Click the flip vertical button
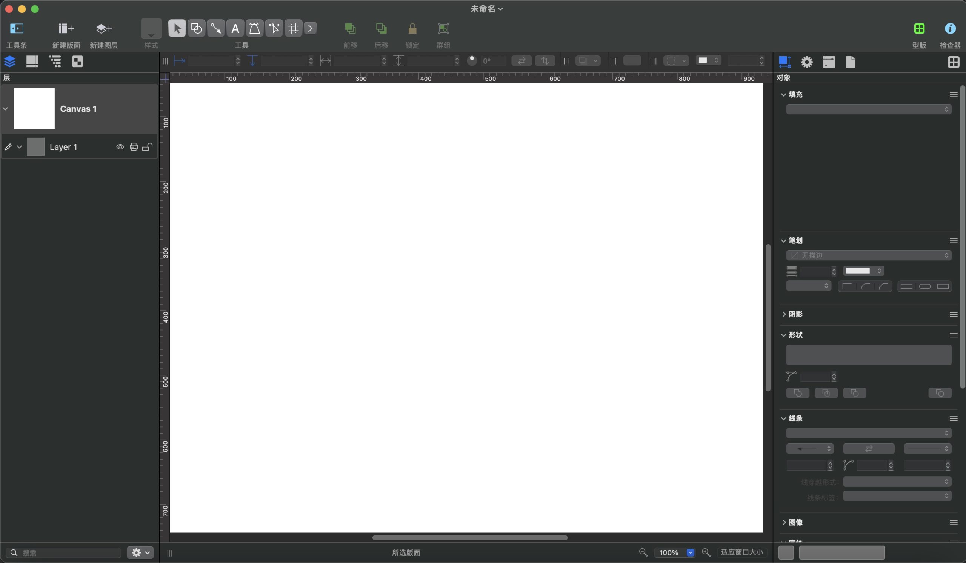The height and width of the screenshot is (563, 966). click(545, 61)
